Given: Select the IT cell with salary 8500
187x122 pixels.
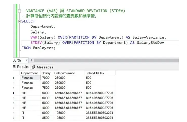Looking at the screenshot, I should [x=30, y=118].
